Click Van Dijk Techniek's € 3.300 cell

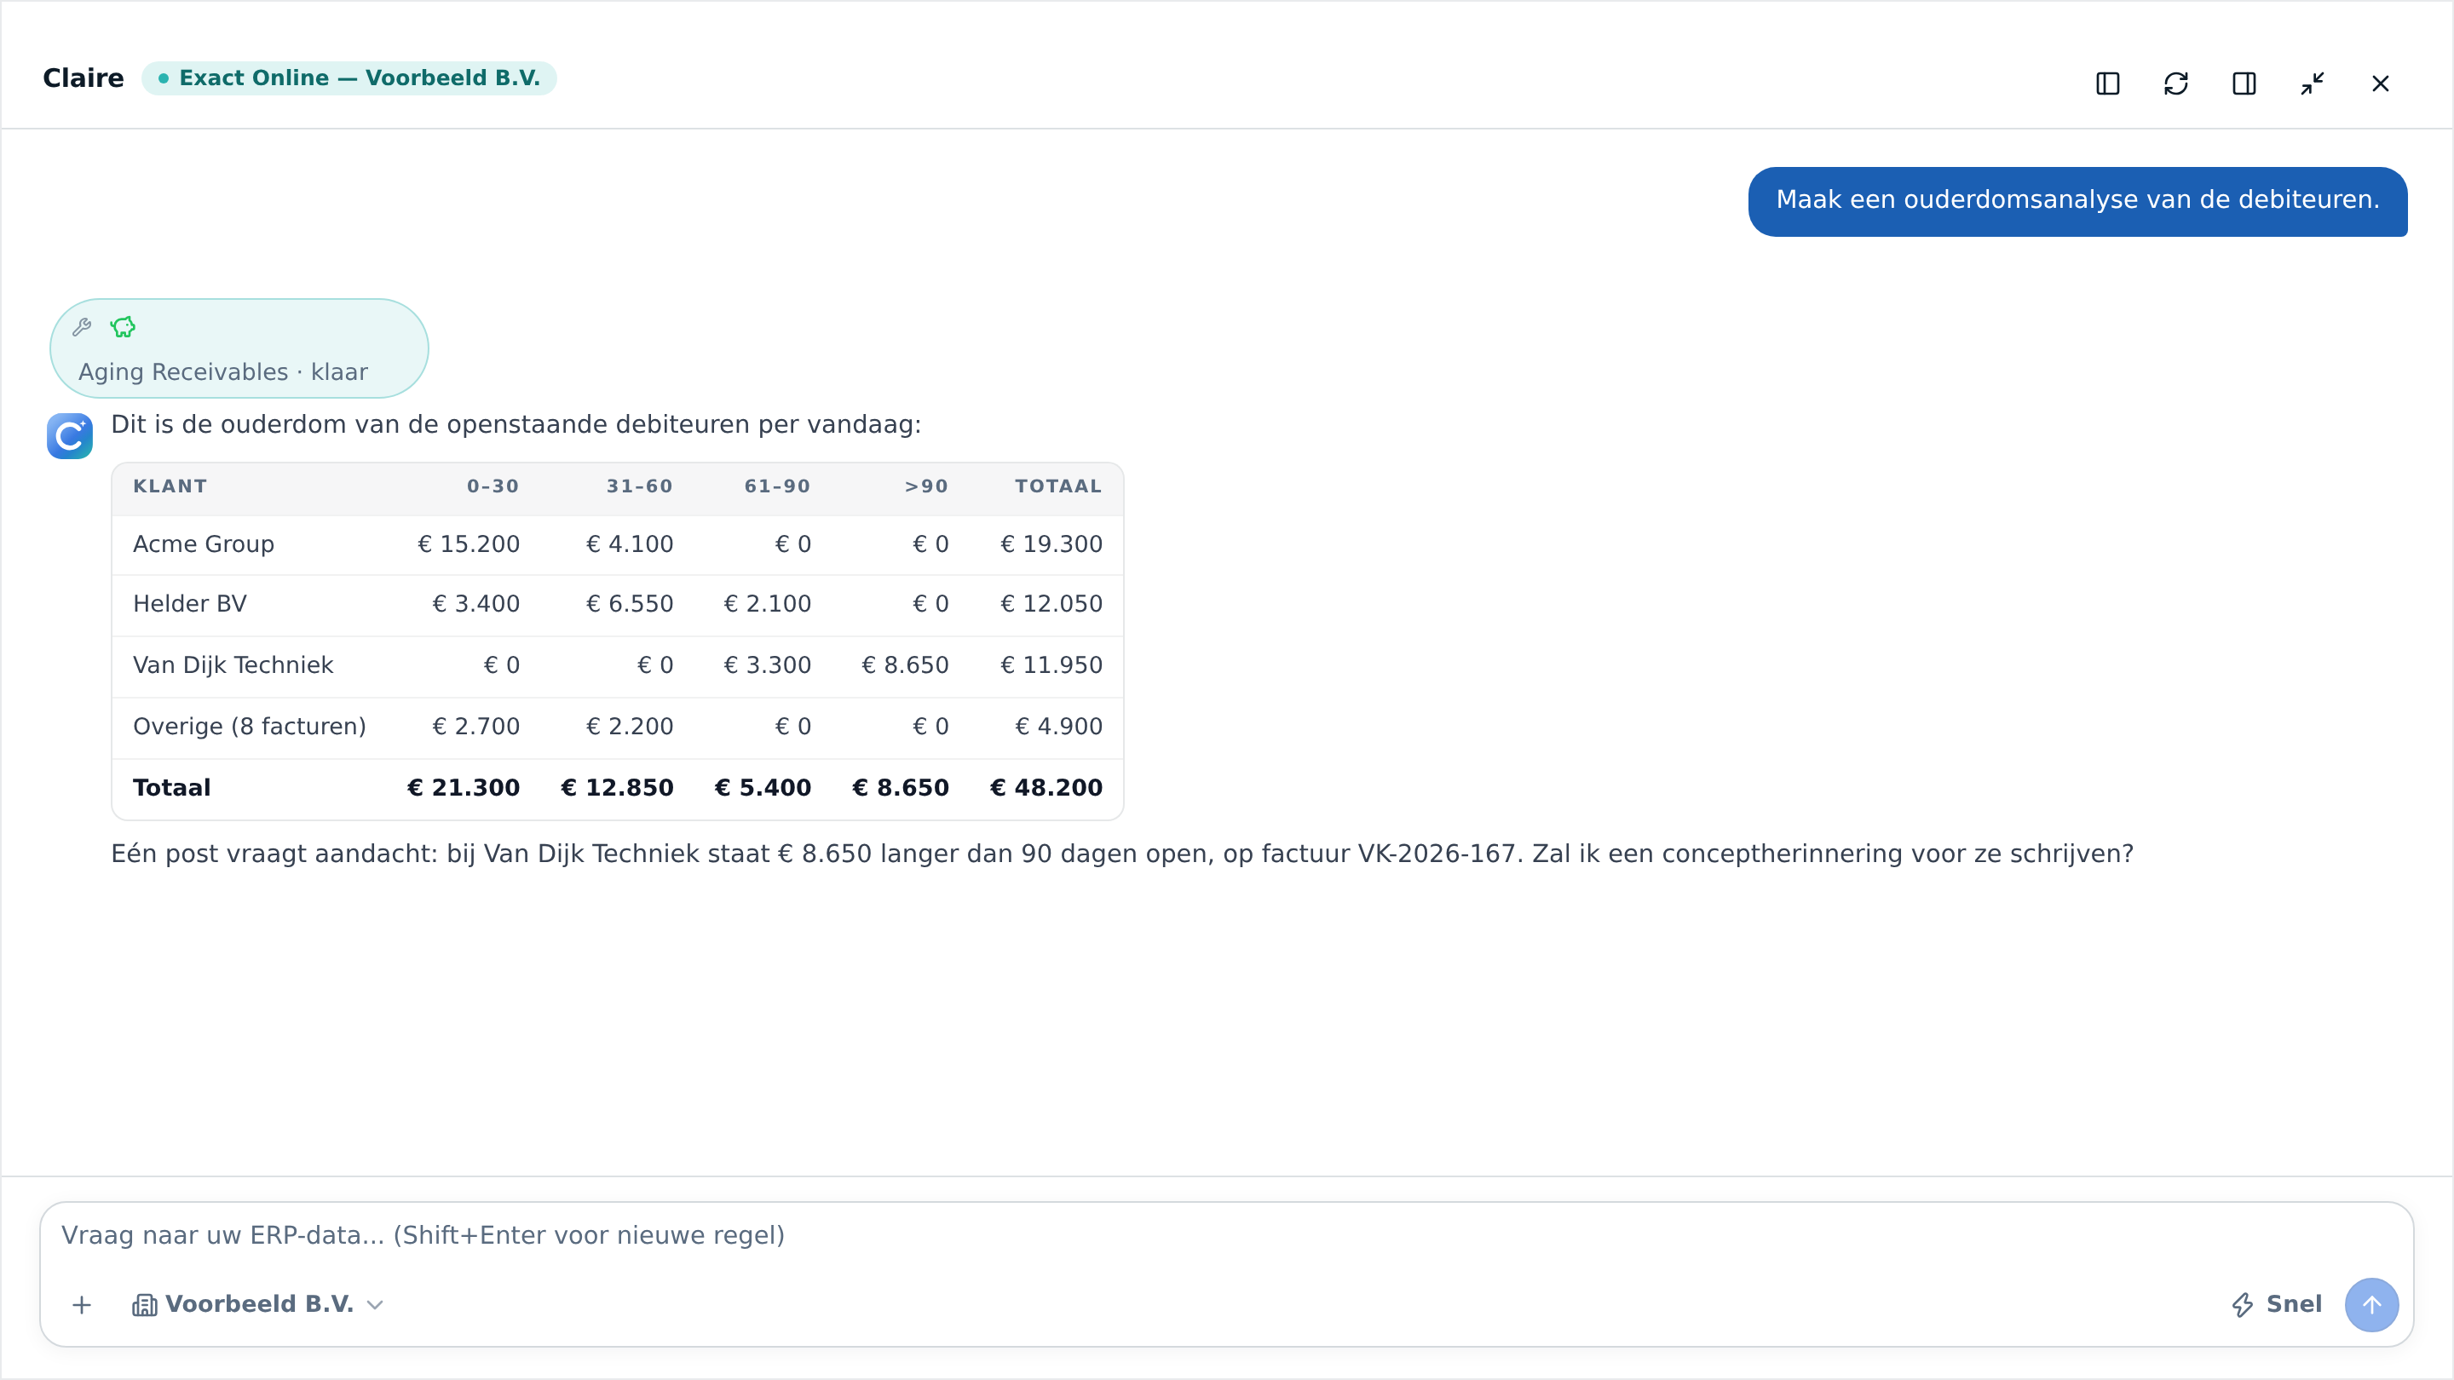click(x=768, y=665)
